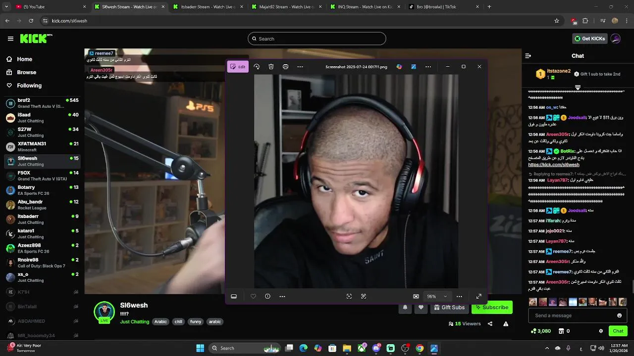Collapse chat panel with arrow icon
Viewport: 634px width, 356px height.
click(528, 56)
